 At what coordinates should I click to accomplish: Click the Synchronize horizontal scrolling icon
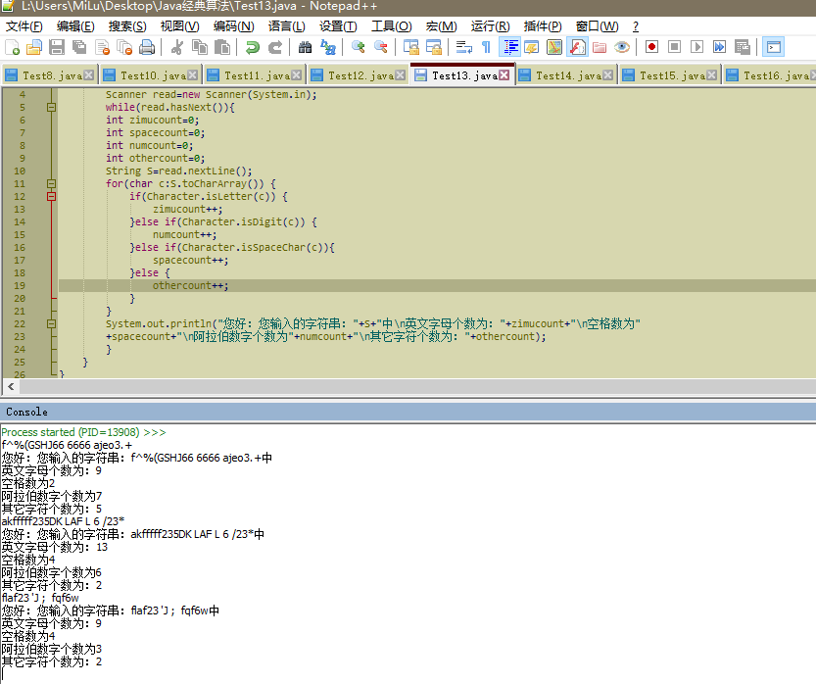pos(434,47)
